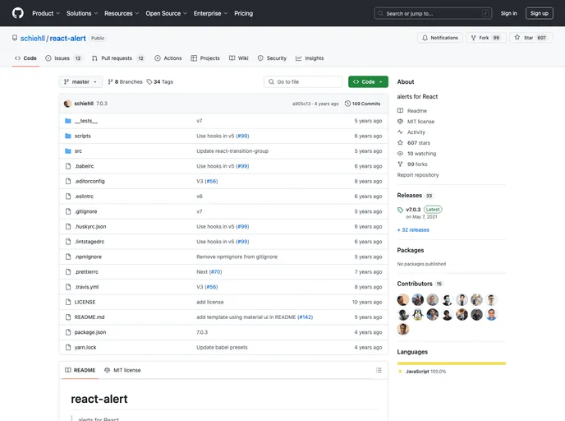
Task: Open the LICENSE file
Action: pos(85,303)
